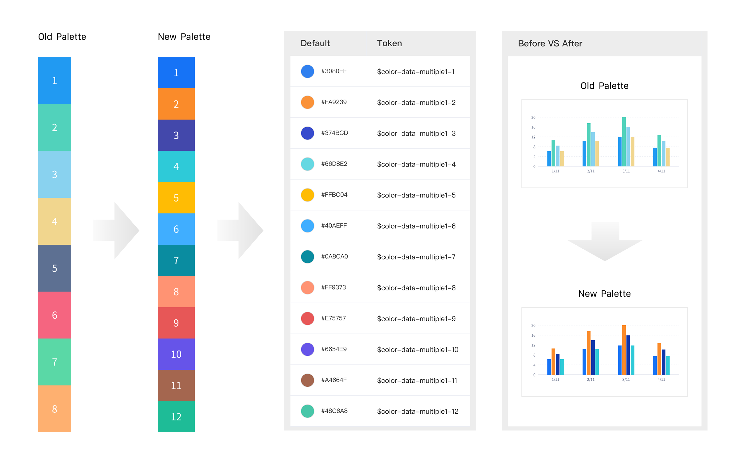Click the $color-data-multiple1-7 token text
The image size is (737, 463).
tap(416, 257)
